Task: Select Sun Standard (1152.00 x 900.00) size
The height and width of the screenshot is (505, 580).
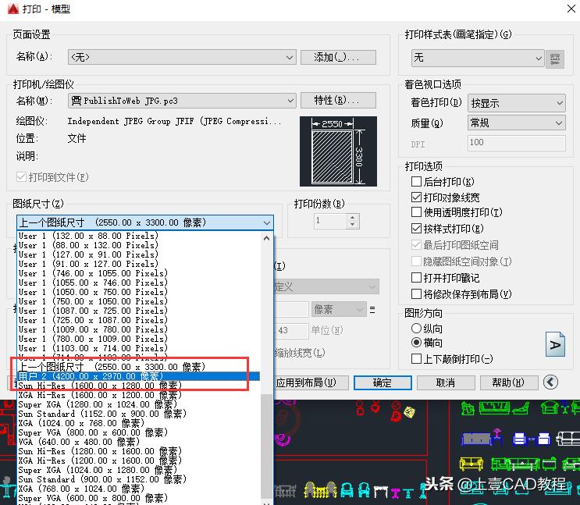Action: 139,414
